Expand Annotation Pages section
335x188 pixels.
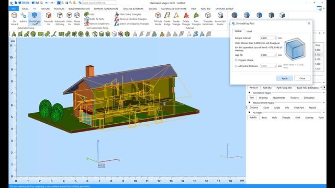[x=249, y=93]
